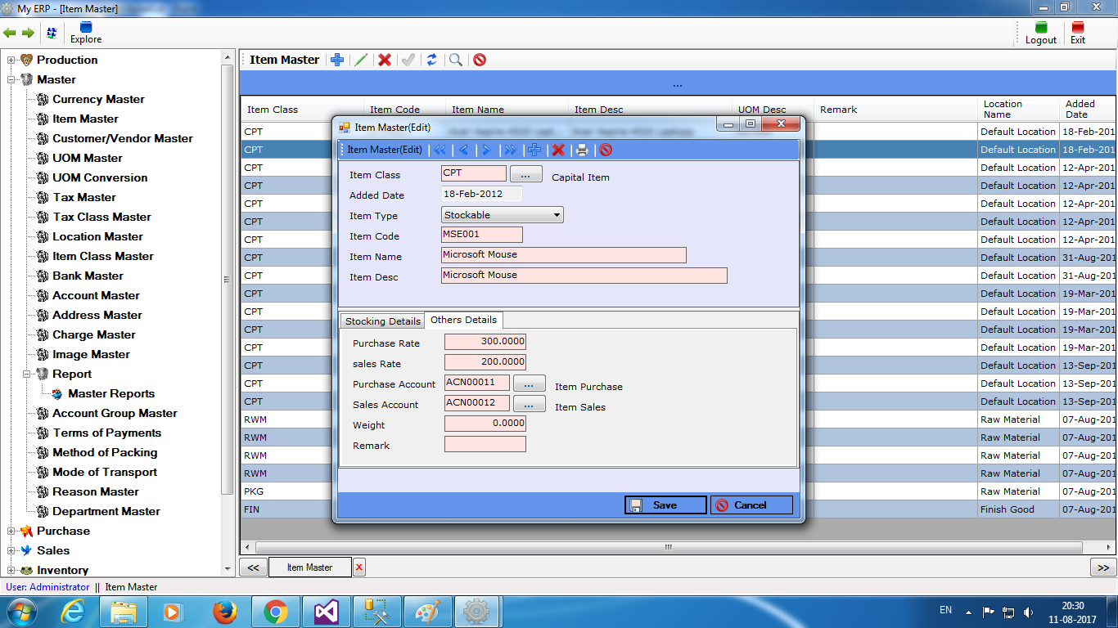Expand the Production tree node
Screen dimensions: 1118x628
[x=11, y=60]
